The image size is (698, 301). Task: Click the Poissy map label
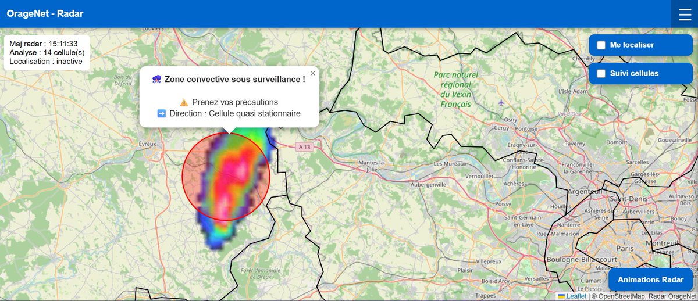(x=503, y=203)
